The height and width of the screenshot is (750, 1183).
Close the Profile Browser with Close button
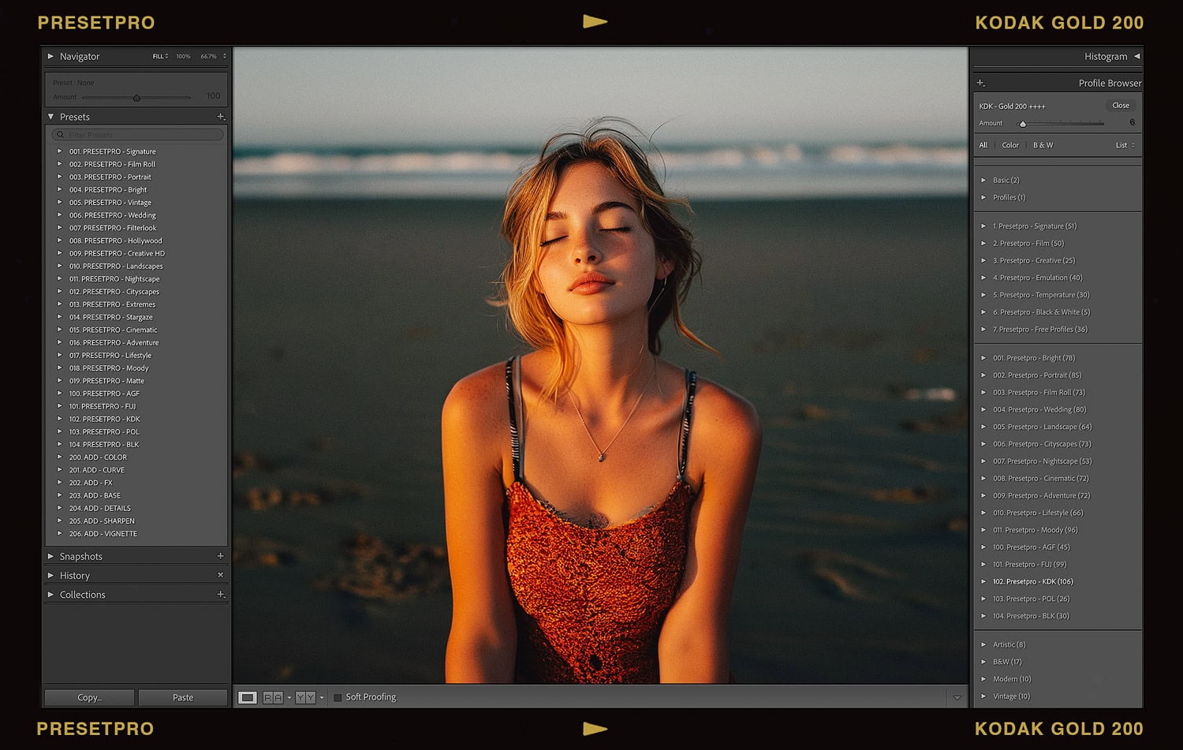pos(1120,106)
